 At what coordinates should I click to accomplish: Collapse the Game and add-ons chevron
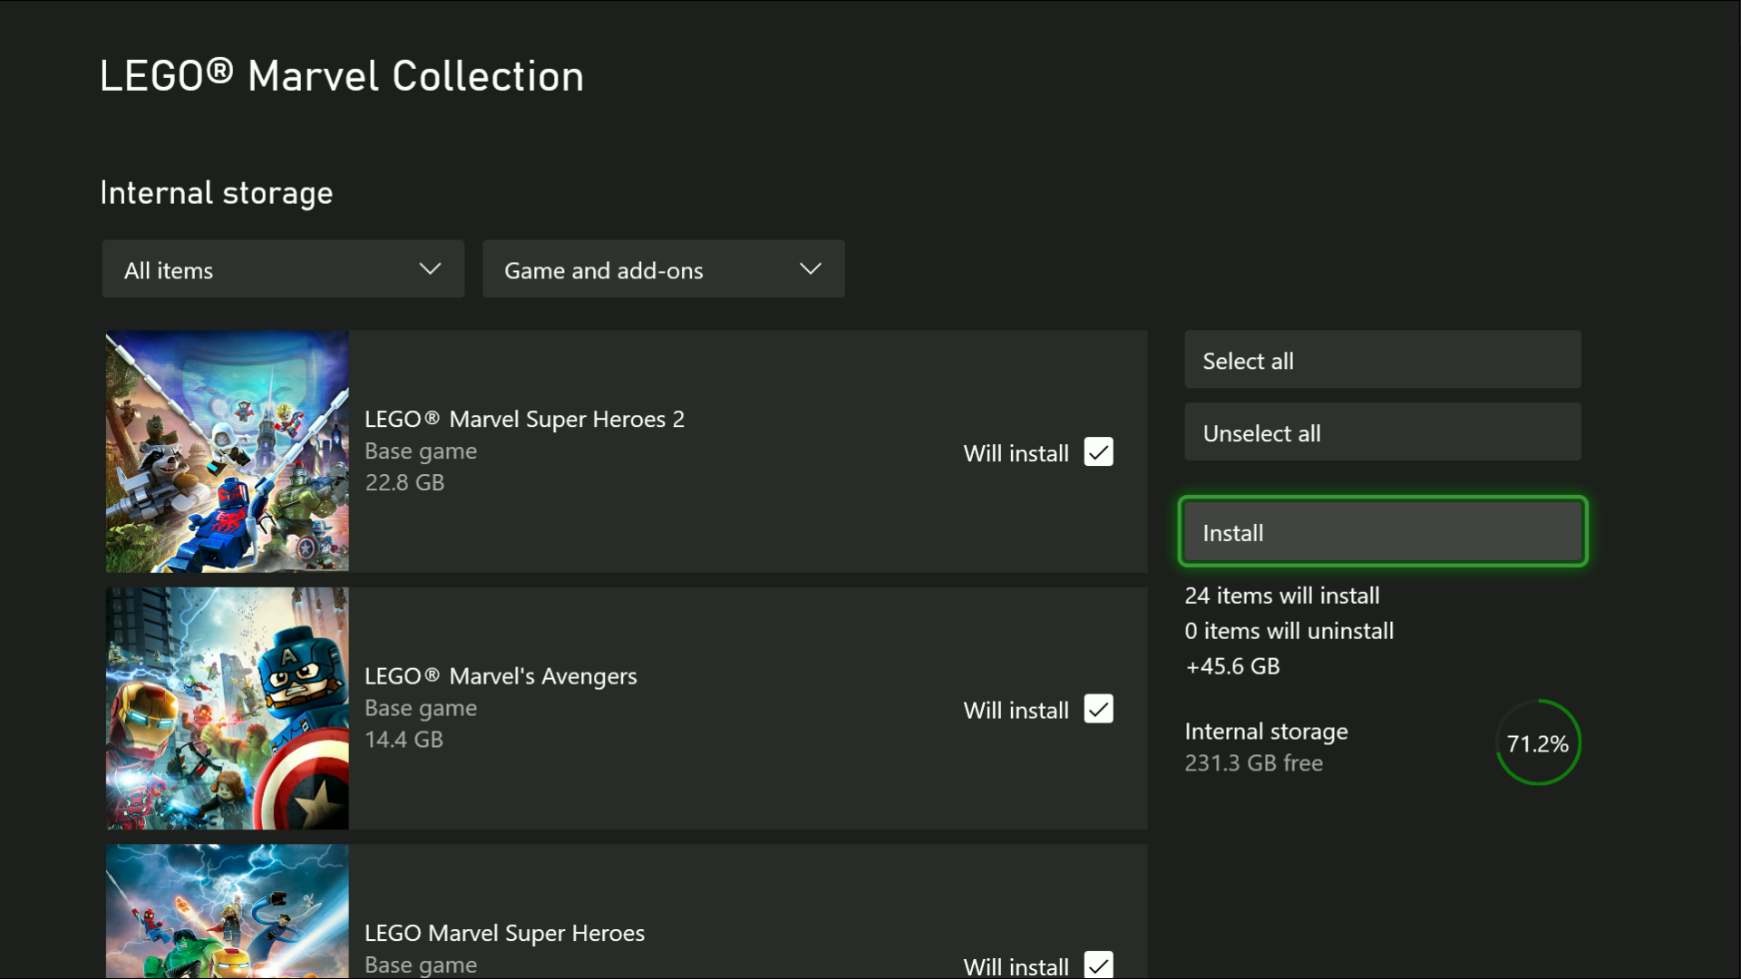pyautogui.click(x=810, y=268)
